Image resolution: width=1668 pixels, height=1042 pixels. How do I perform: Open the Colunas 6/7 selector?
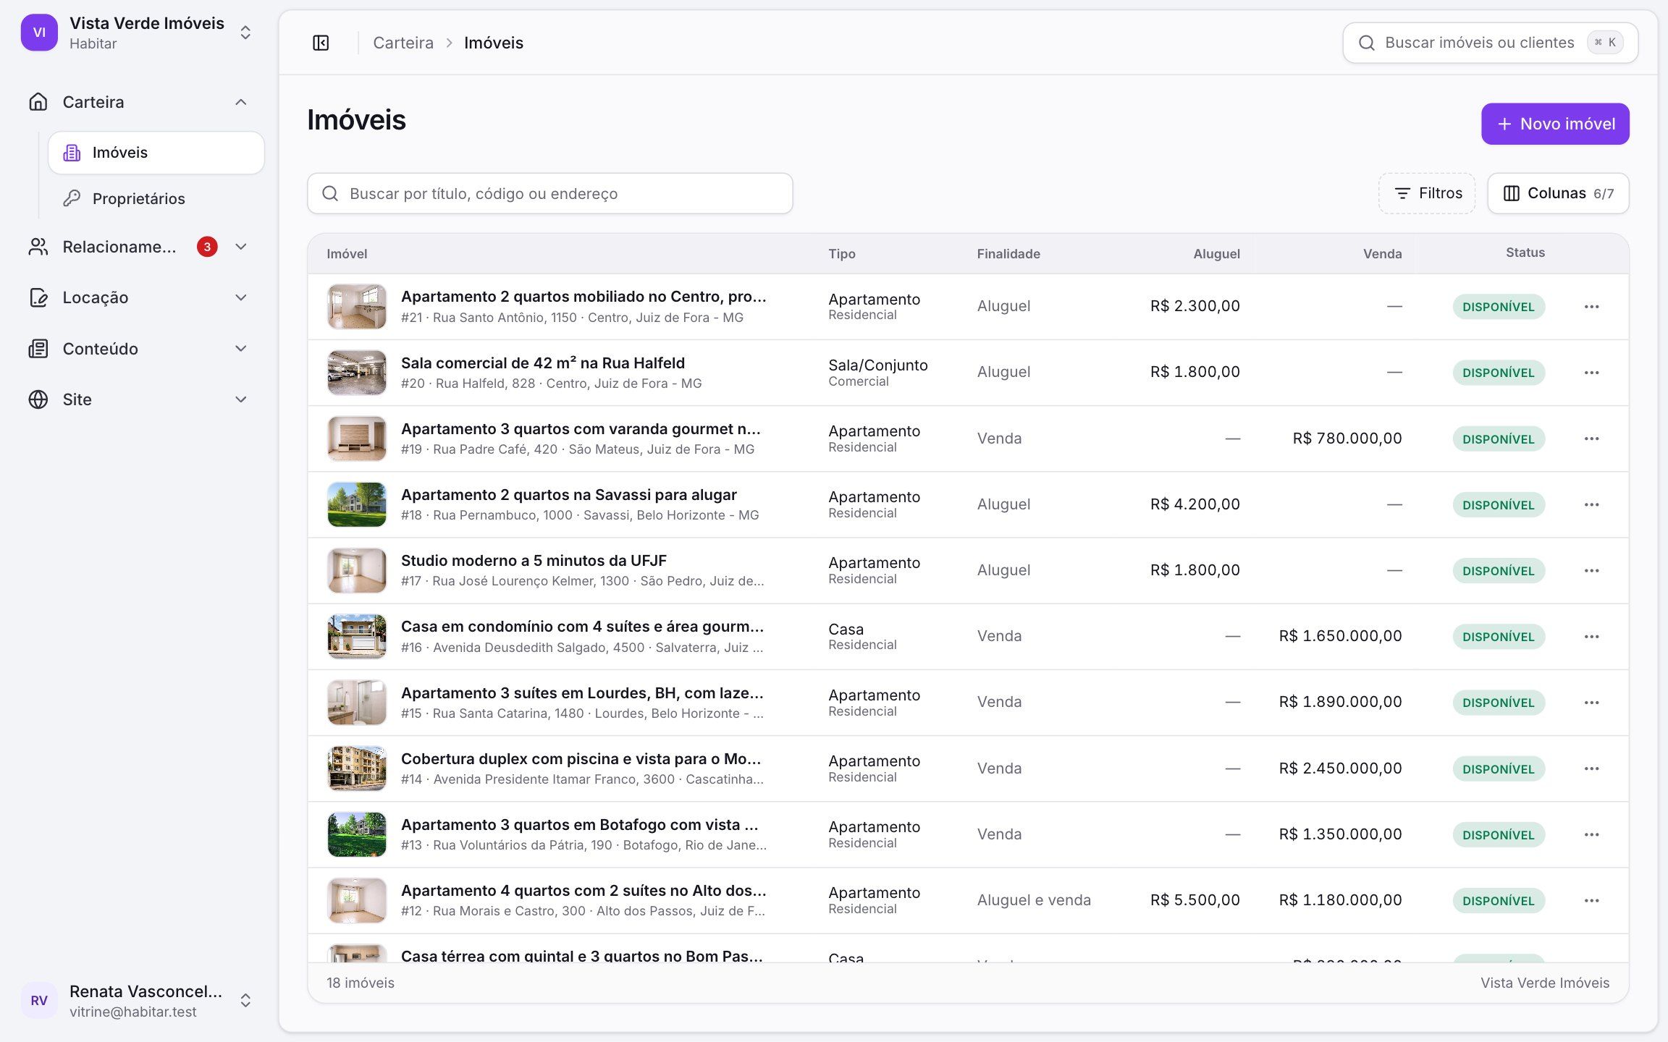(x=1558, y=193)
